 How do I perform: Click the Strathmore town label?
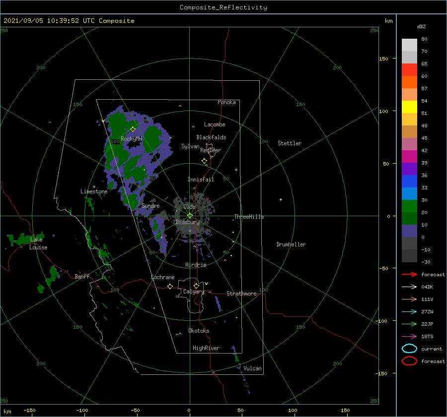point(241,294)
